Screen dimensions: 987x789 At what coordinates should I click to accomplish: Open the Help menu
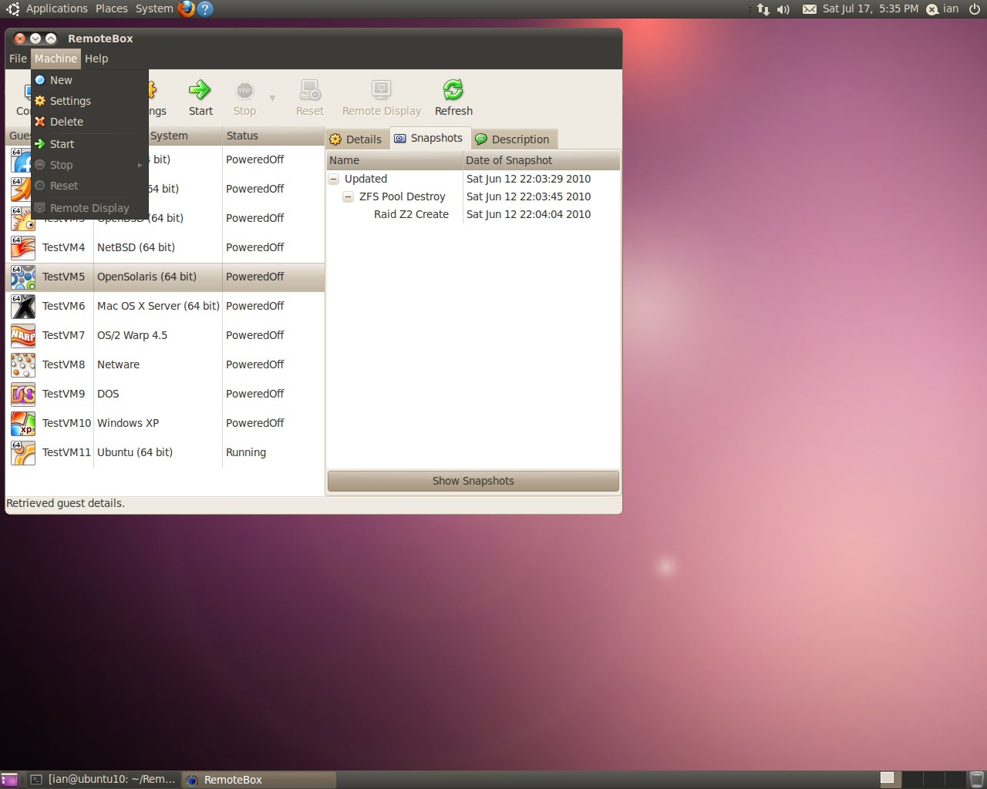[x=96, y=59]
